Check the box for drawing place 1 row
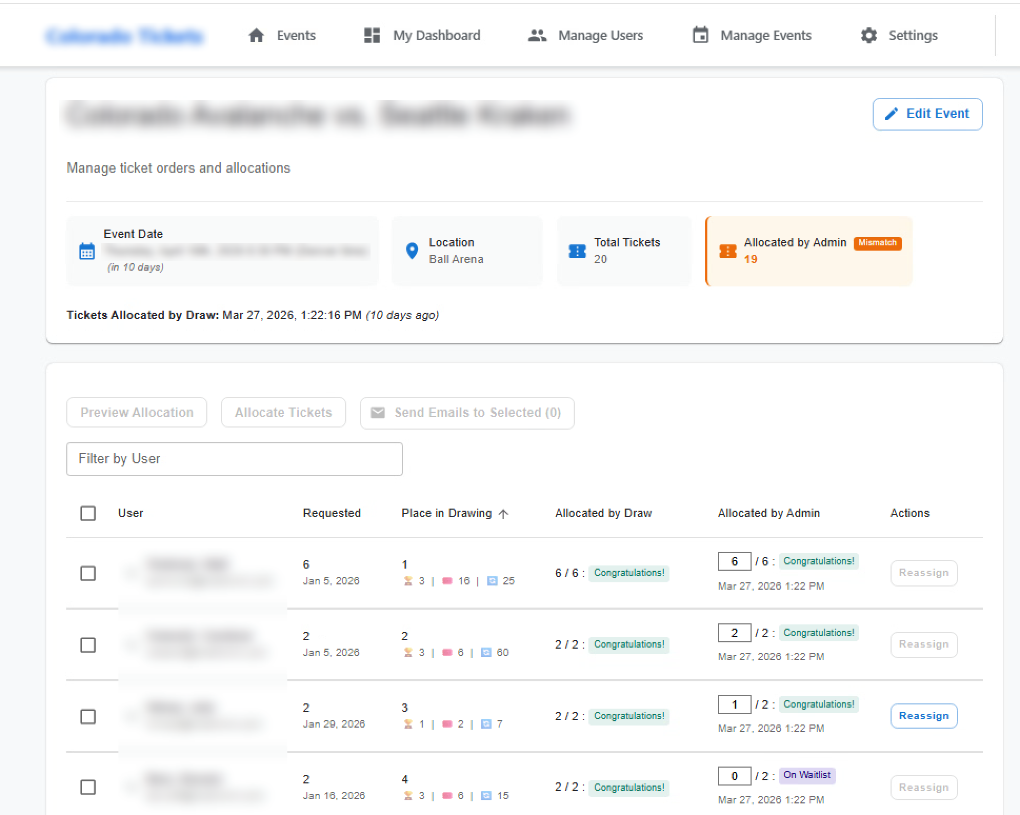1020x815 pixels. click(x=88, y=573)
